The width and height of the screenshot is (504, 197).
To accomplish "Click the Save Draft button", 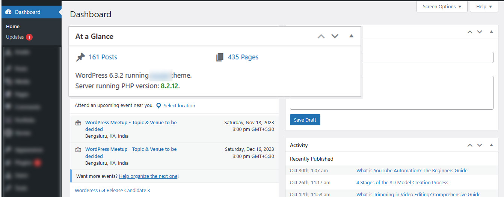I will [305, 120].
